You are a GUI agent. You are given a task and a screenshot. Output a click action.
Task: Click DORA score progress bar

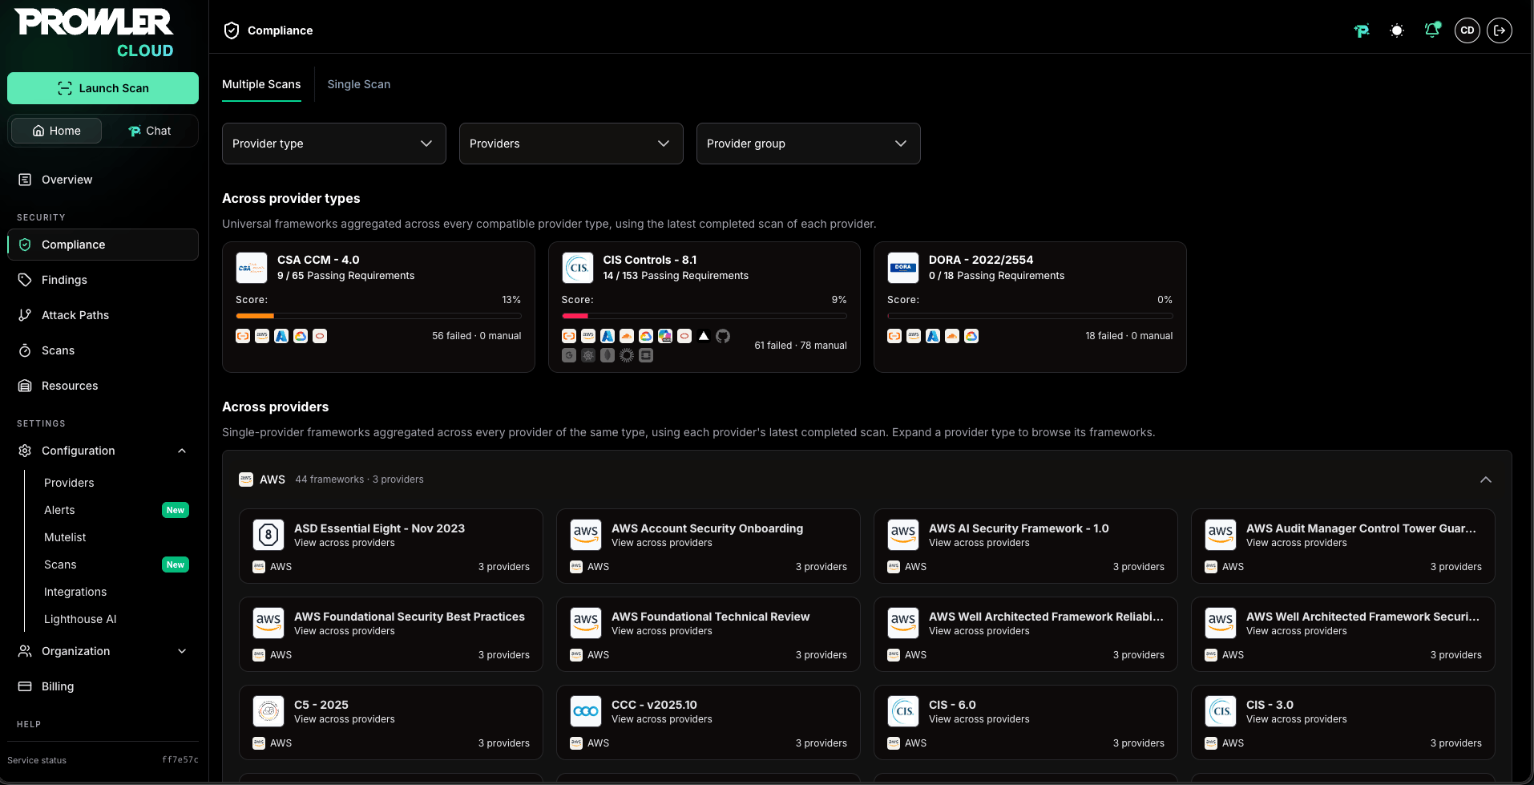coord(1030,316)
